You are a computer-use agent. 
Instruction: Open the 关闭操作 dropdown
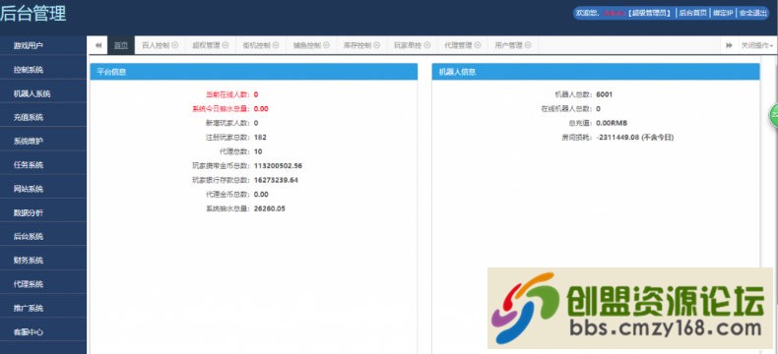tap(757, 45)
